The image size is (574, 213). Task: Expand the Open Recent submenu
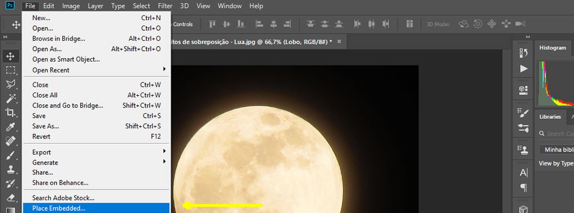96,70
